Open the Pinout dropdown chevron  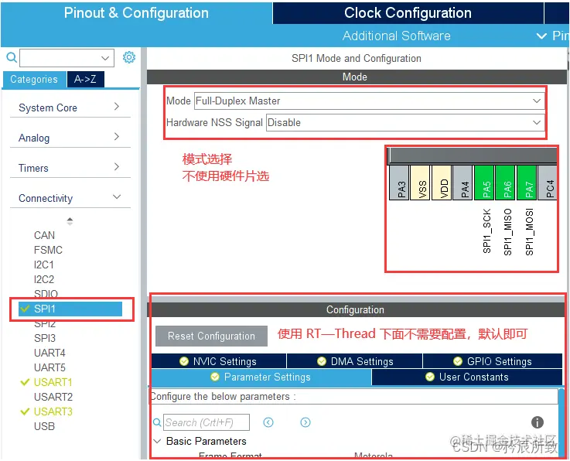click(541, 36)
